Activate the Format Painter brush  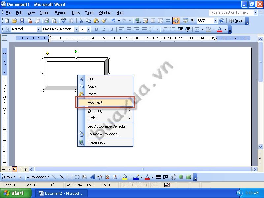click(x=104, y=21)
